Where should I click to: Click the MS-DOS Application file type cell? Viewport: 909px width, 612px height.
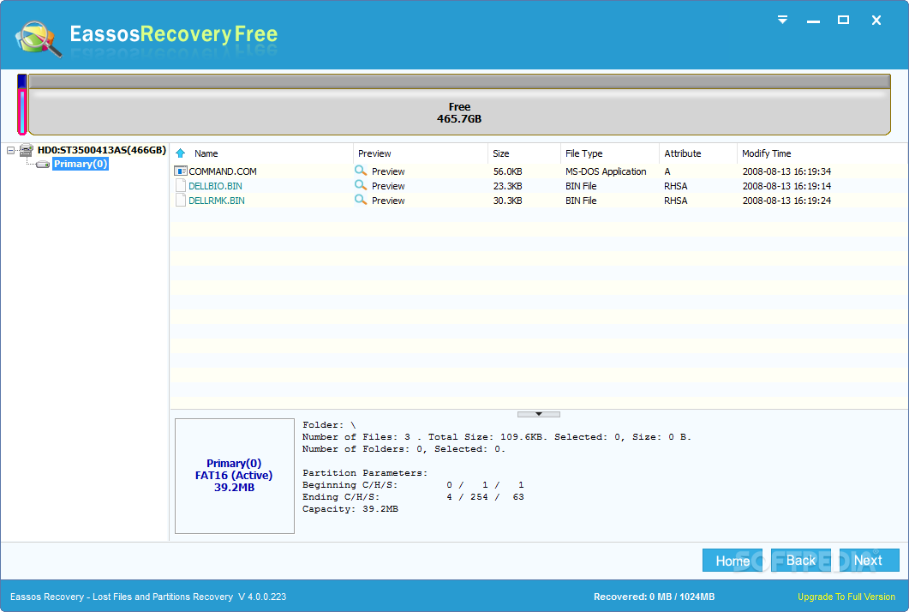[606, 171]
